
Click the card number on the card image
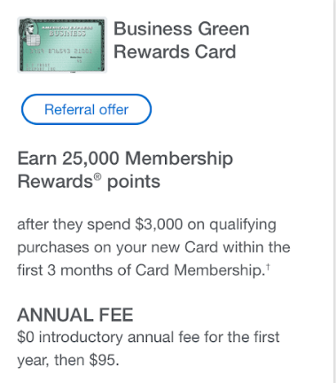(x=61, y=51)
